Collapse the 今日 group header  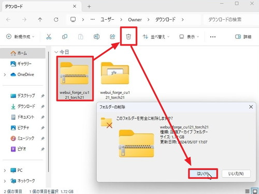(56, 52)
